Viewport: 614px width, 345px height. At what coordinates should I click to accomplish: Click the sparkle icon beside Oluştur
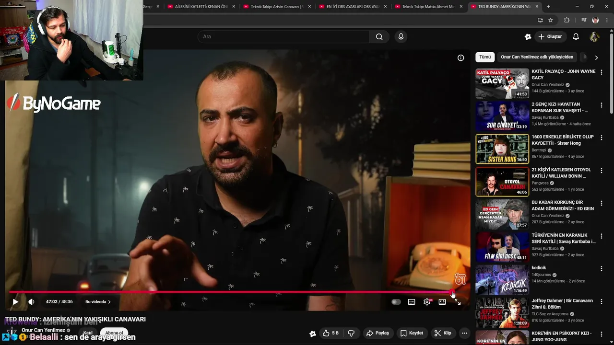coord(528,36)
